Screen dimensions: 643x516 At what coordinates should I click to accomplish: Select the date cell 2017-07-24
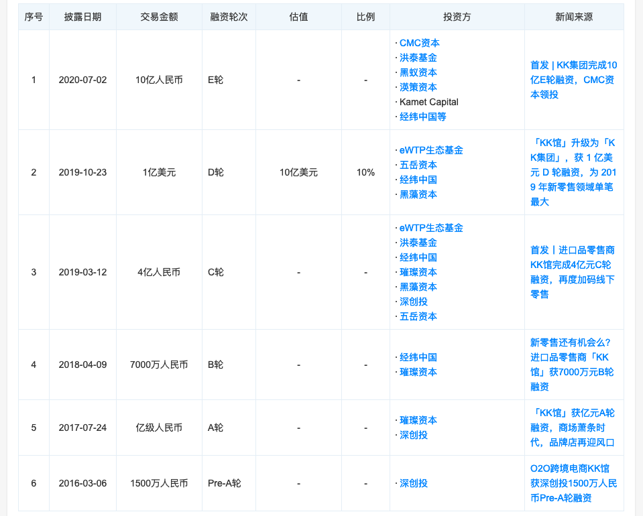(x=82, y=428)
